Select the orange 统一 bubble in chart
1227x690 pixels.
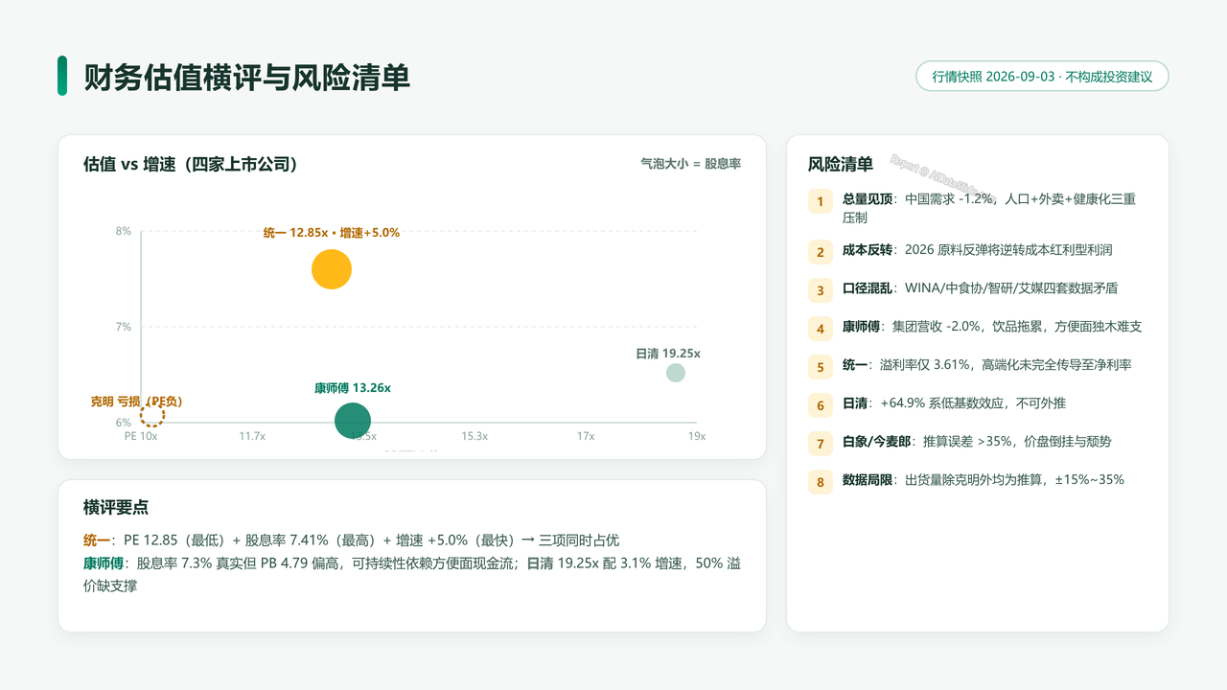pyautogui.click(x=332, y=269)
